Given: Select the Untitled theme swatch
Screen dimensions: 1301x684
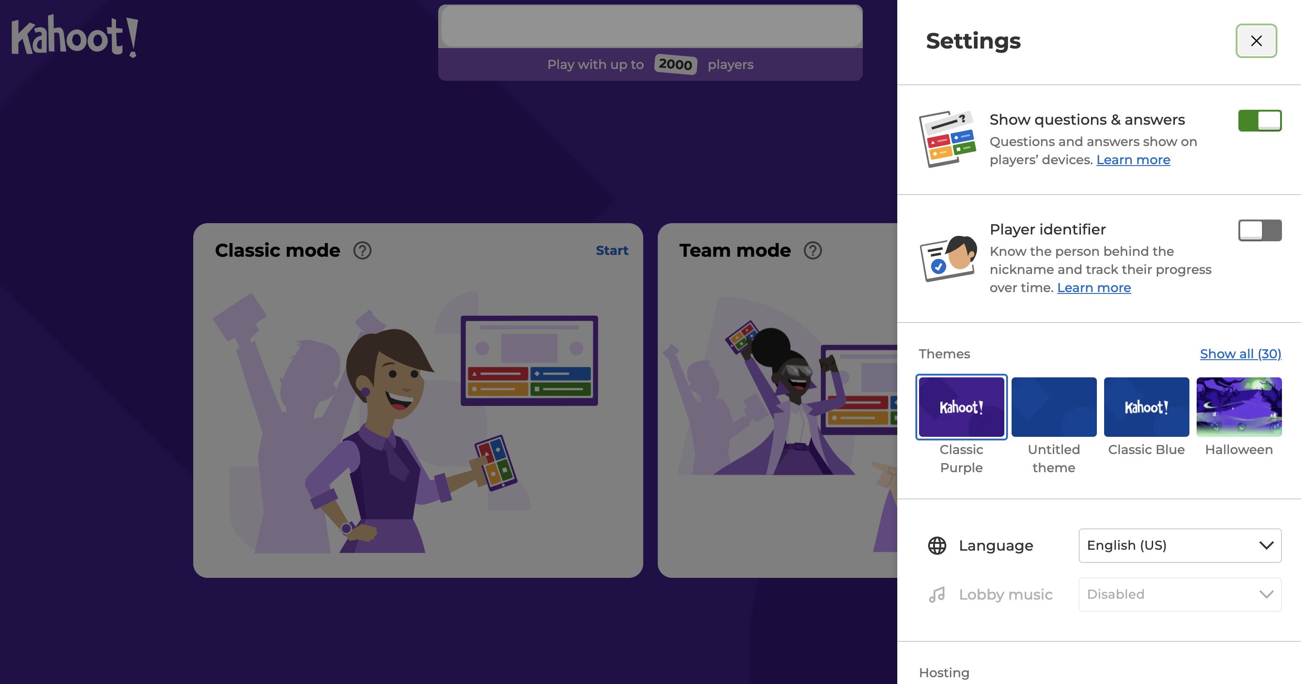Looking at the screenshot, I should tap(1054, 406).
